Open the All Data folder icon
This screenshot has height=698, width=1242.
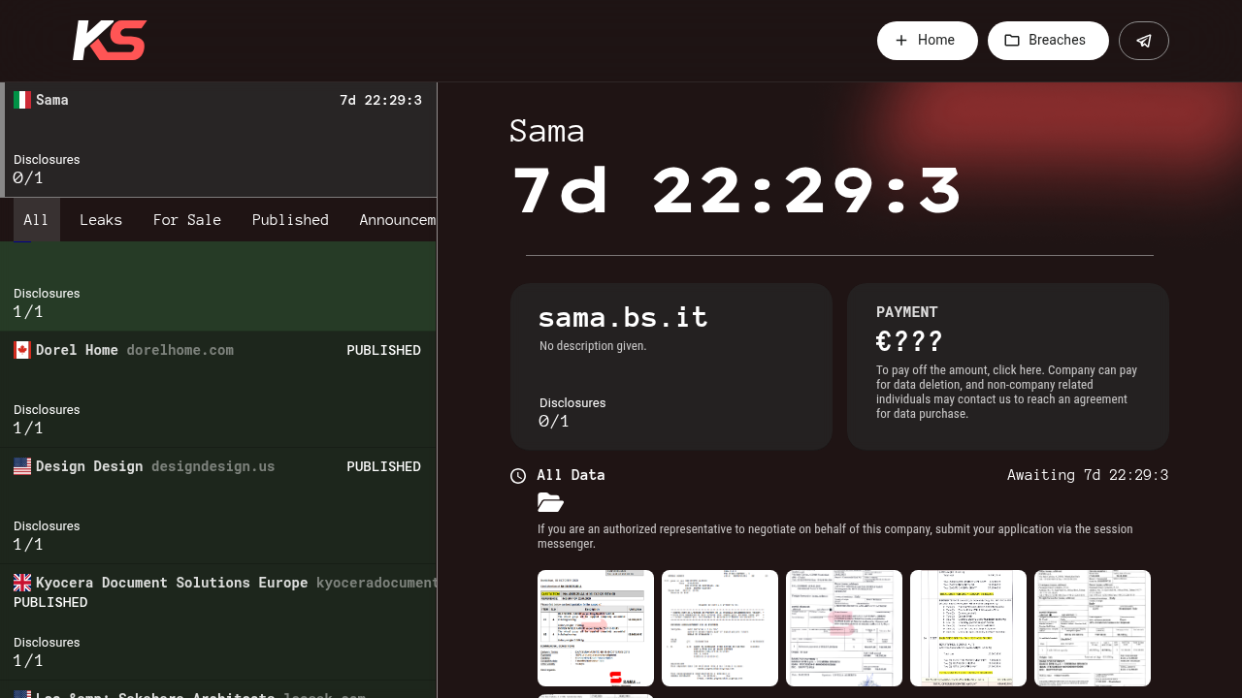coord(550,502)
